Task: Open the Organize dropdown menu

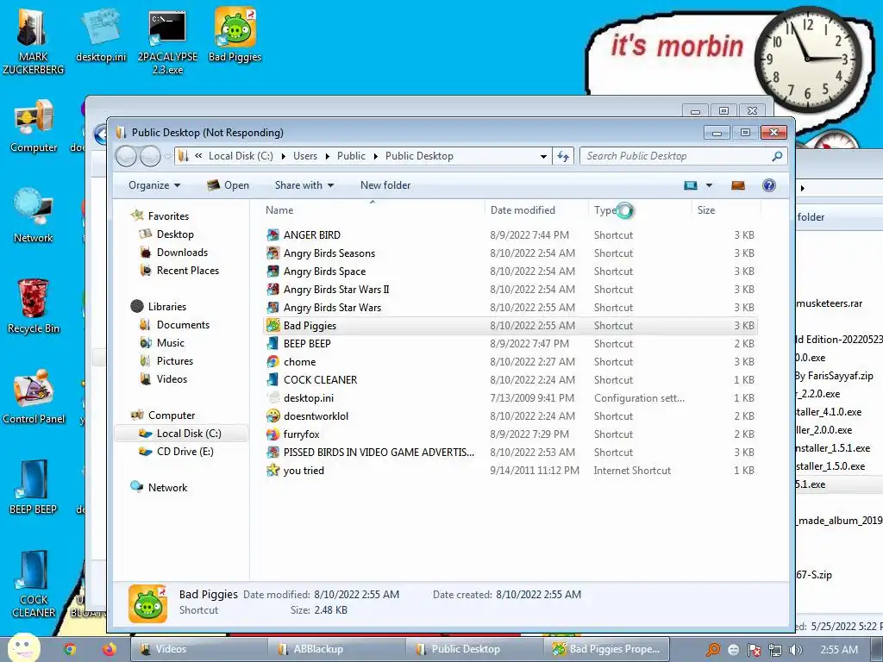Action: pos(153,185)
